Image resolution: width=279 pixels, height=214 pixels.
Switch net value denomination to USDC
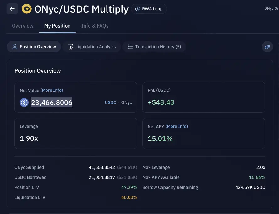coord(110,102)
